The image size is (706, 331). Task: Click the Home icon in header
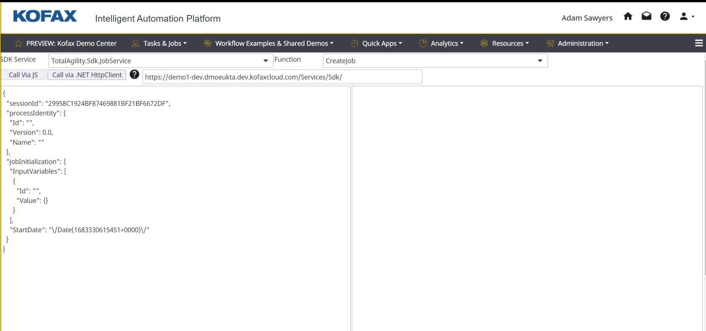coord(628,17)
